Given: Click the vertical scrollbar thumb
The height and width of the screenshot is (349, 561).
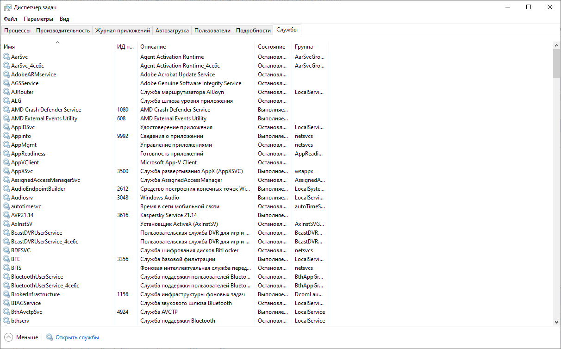Looking at the screenshot, I should [x=556, y=63].
